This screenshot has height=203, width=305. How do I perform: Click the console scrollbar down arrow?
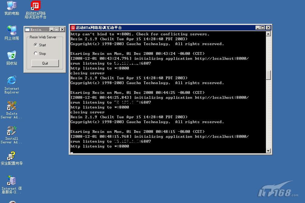coord(268,151)
